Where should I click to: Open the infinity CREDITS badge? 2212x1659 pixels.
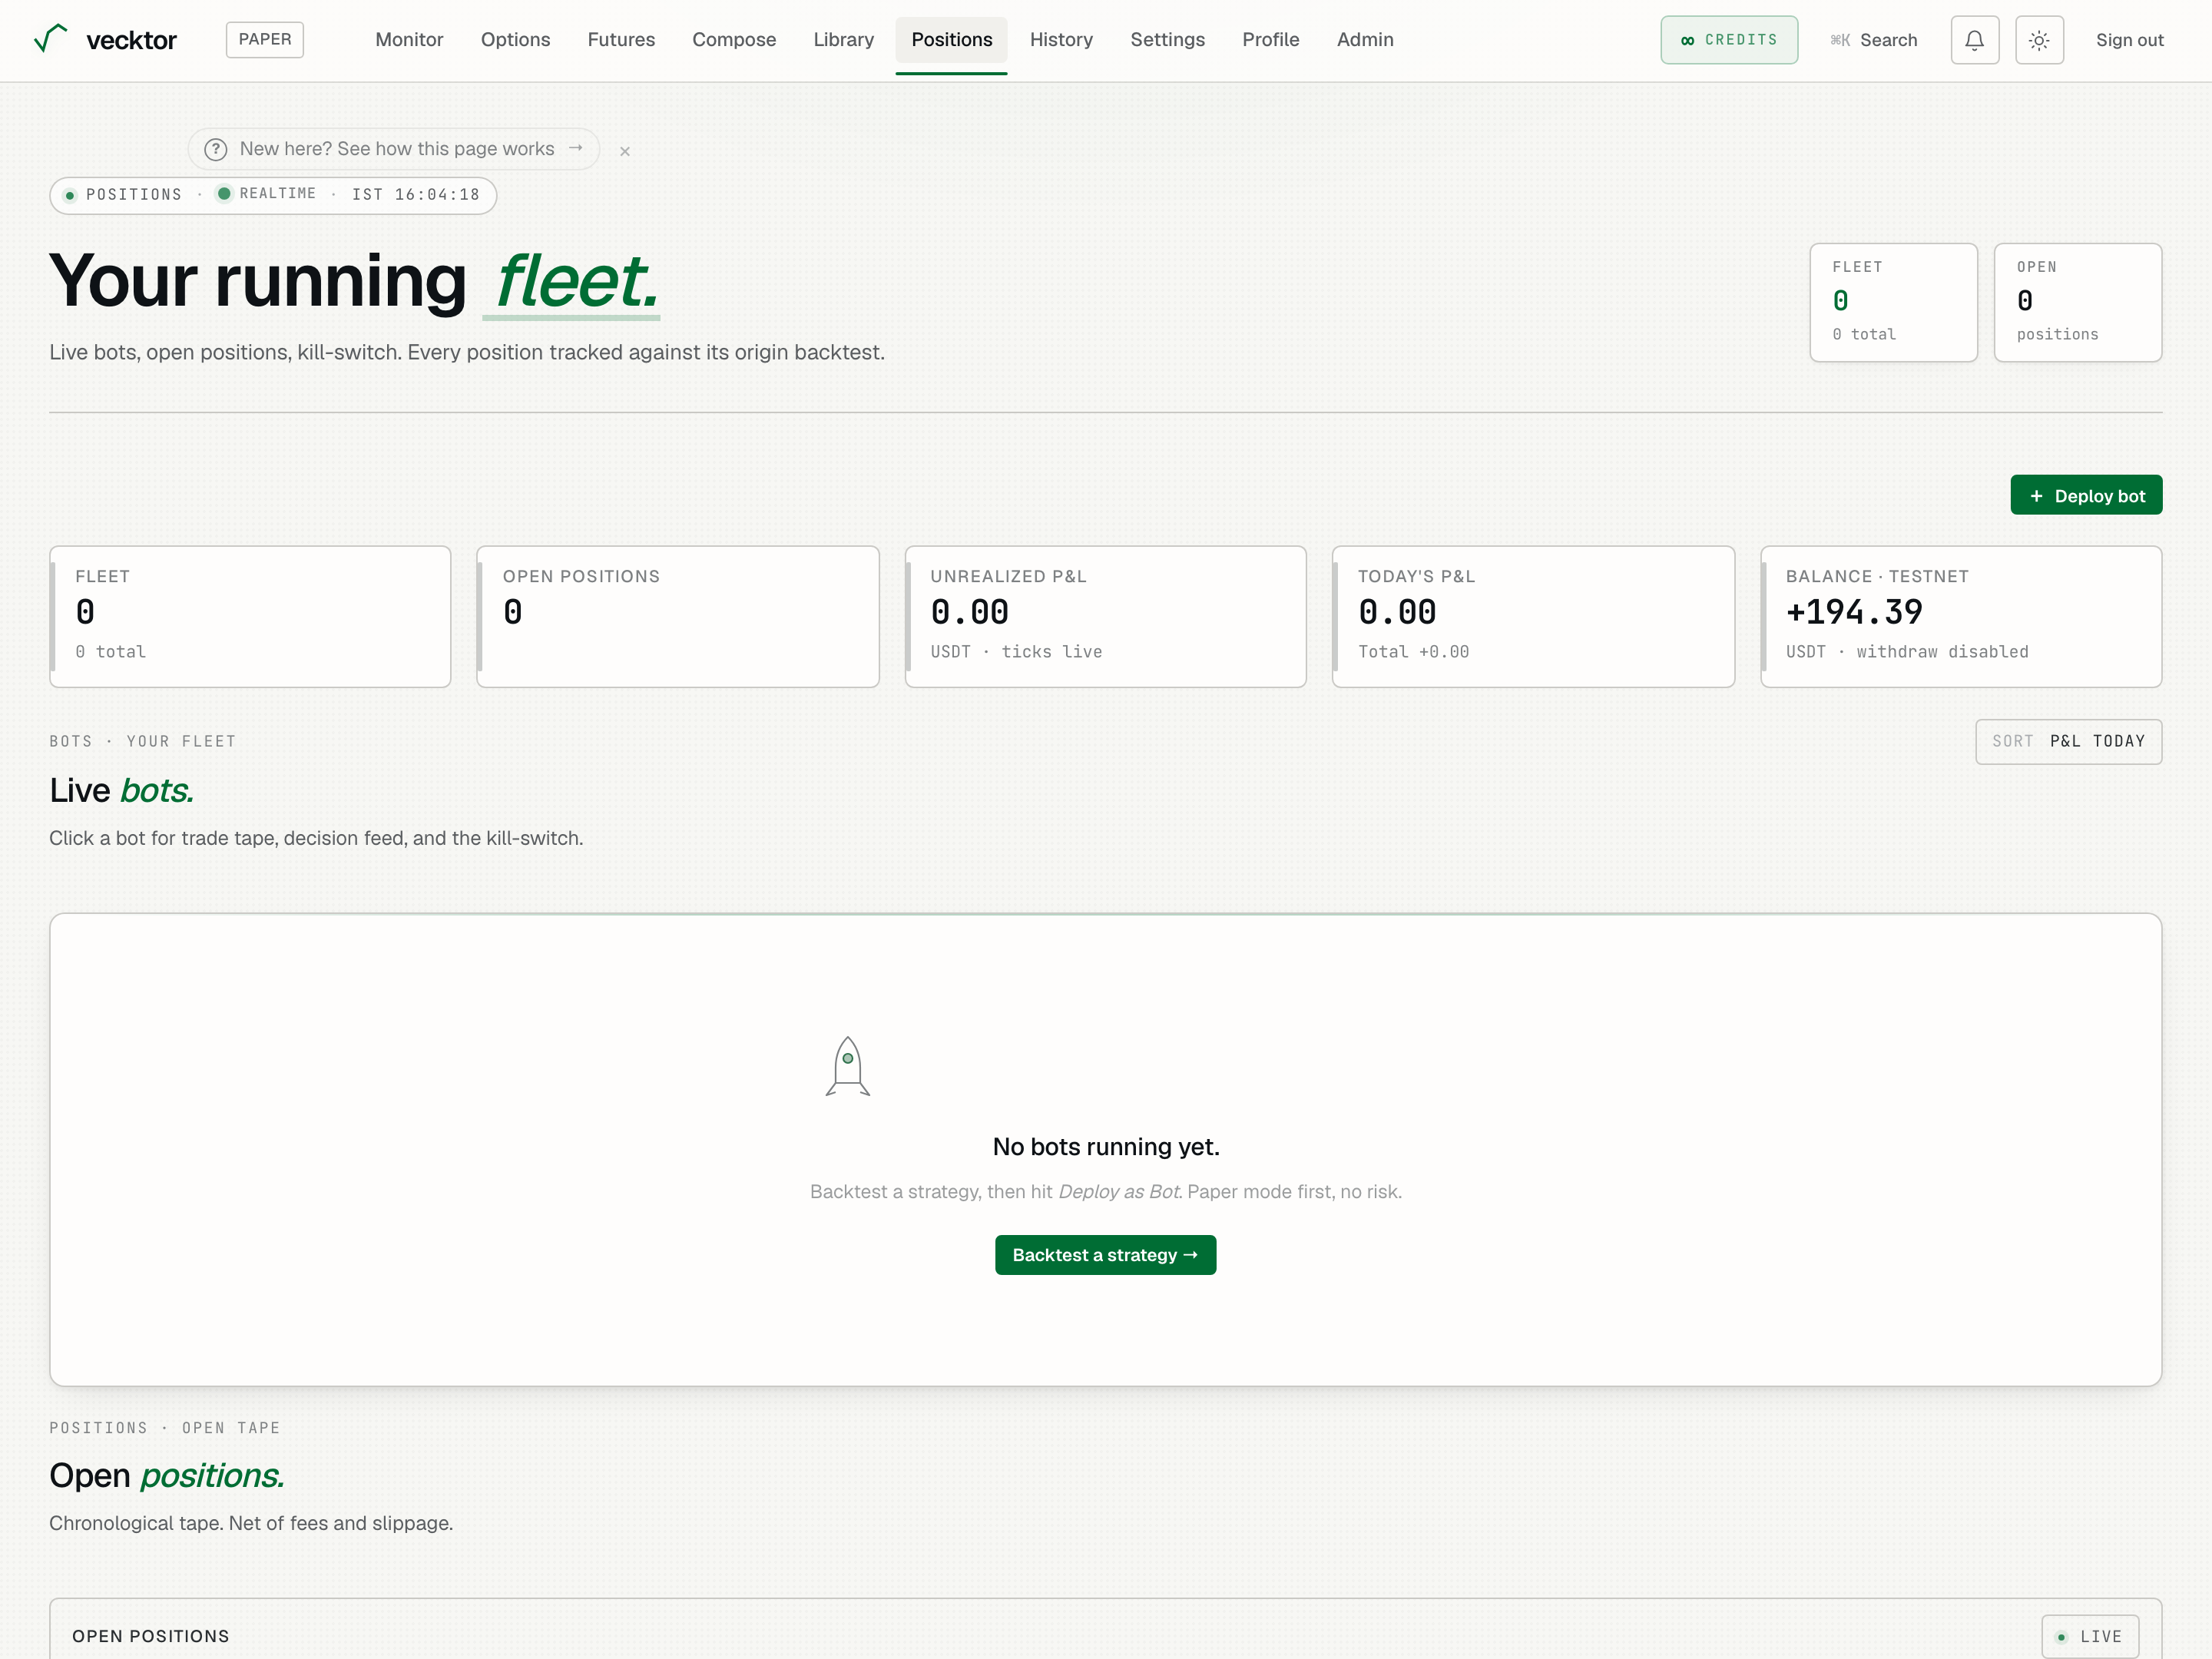pyautogui.click(x=1729, y=40)
